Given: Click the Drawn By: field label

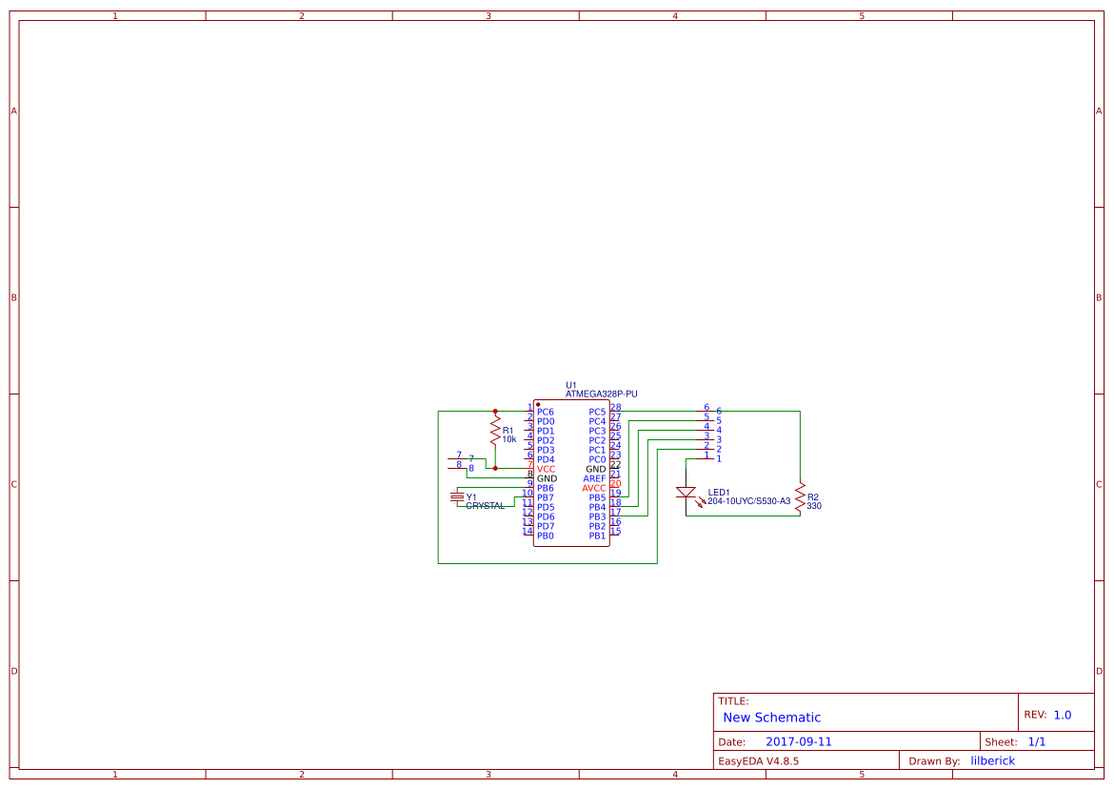Looking at the screenshot, I should pos(934,761).
